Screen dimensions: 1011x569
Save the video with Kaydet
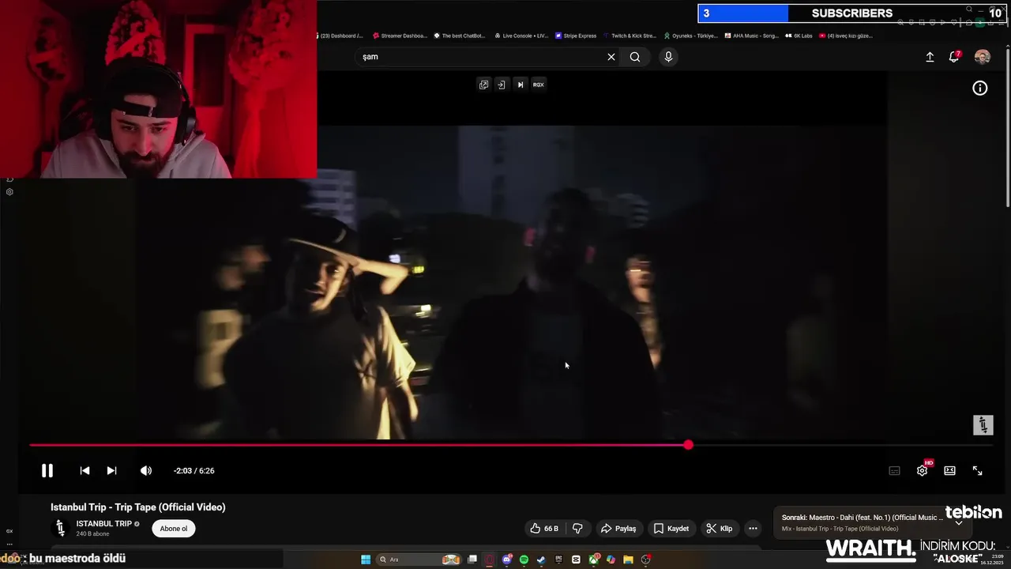pos(671,529)
